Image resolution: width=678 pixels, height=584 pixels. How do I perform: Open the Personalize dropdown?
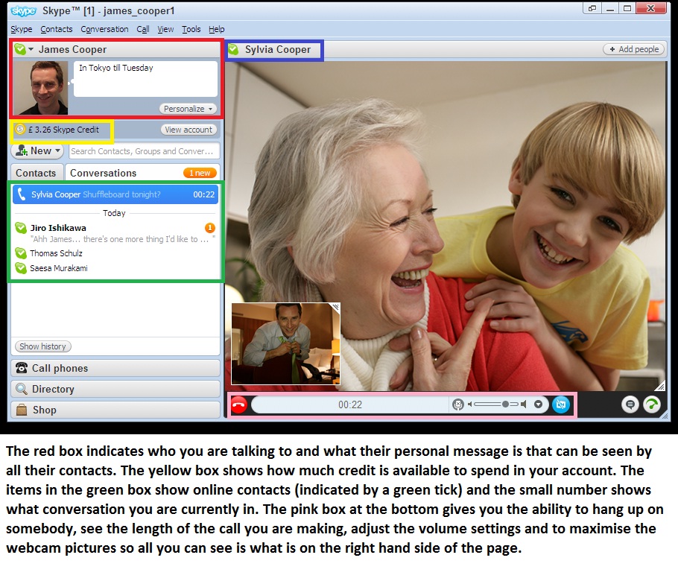coord(187,108)
